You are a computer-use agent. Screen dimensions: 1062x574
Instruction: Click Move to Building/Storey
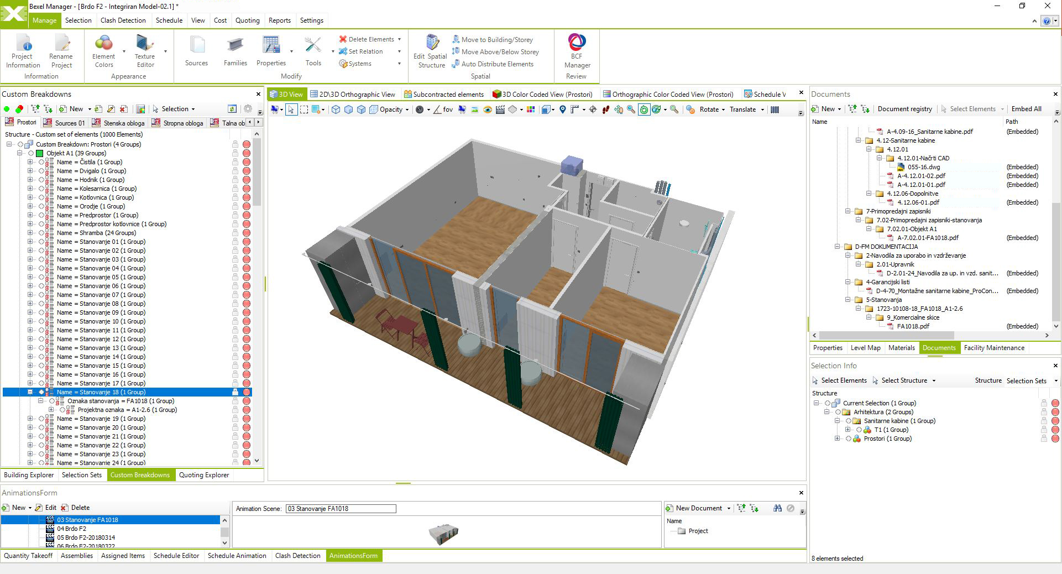[x=493, y=40]
